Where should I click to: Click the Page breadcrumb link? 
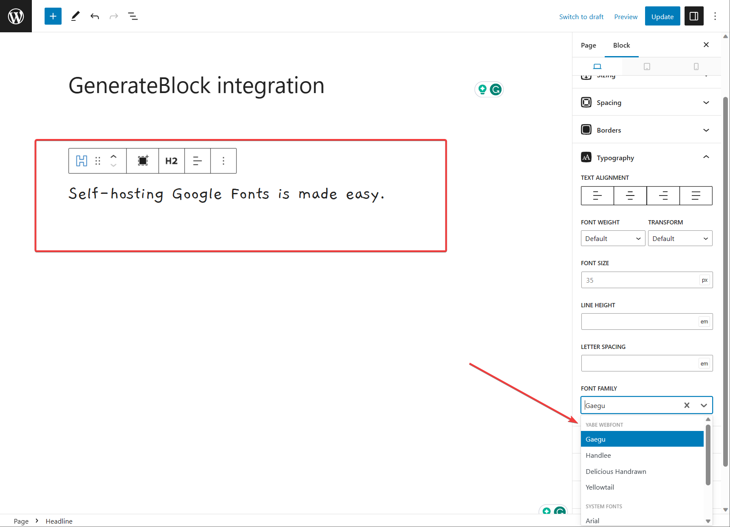click(21, 521)
